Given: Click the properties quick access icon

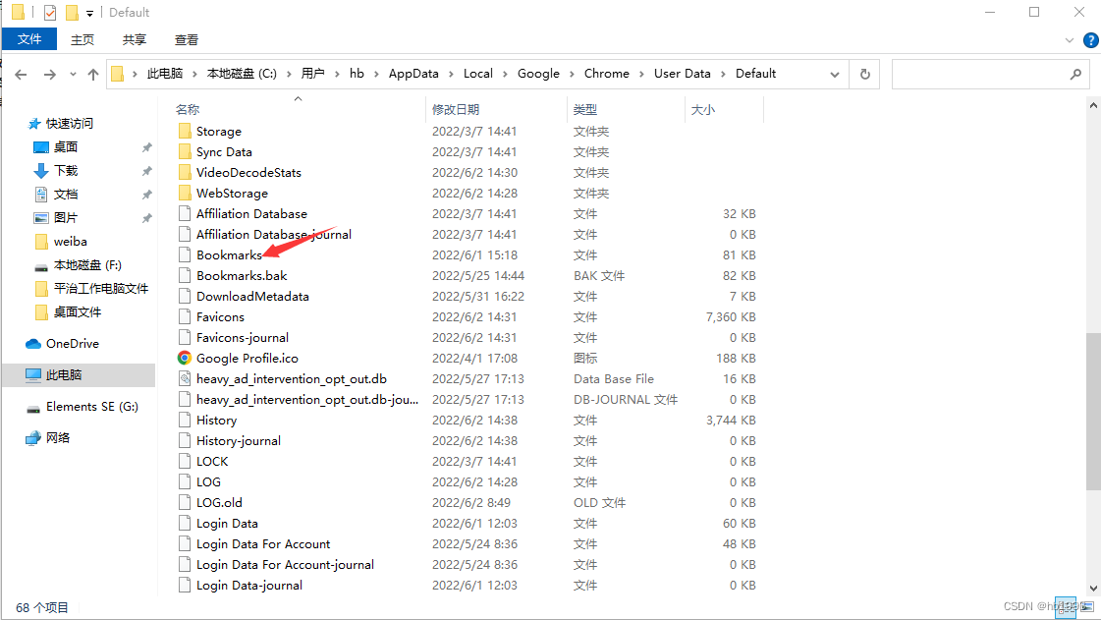Looking at the screenshot, I should point(50,12).
